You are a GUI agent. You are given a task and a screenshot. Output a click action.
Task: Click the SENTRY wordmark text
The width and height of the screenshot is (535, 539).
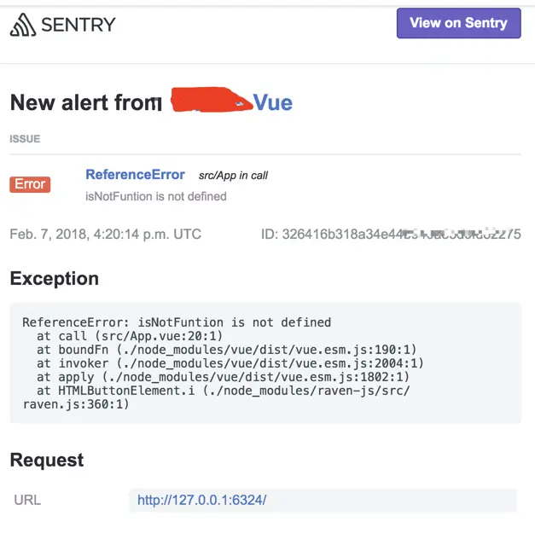point(79,25)
